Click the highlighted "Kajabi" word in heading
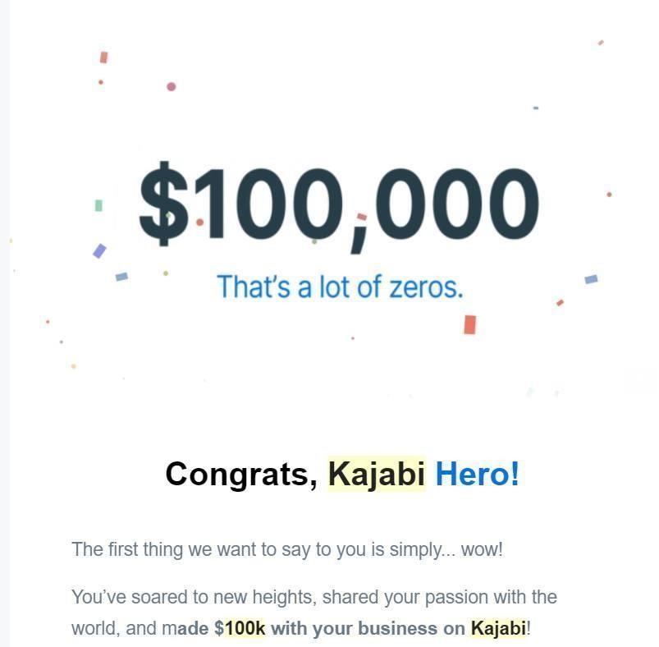 (377, 474)
